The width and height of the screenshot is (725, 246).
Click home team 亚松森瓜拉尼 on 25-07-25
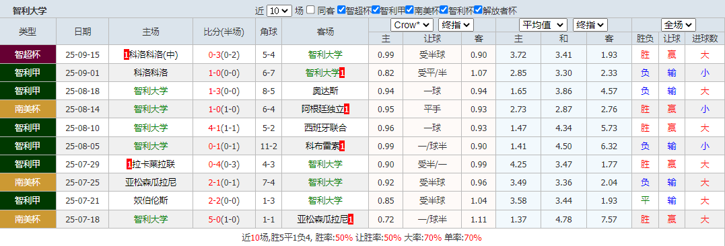pos(151,183)
